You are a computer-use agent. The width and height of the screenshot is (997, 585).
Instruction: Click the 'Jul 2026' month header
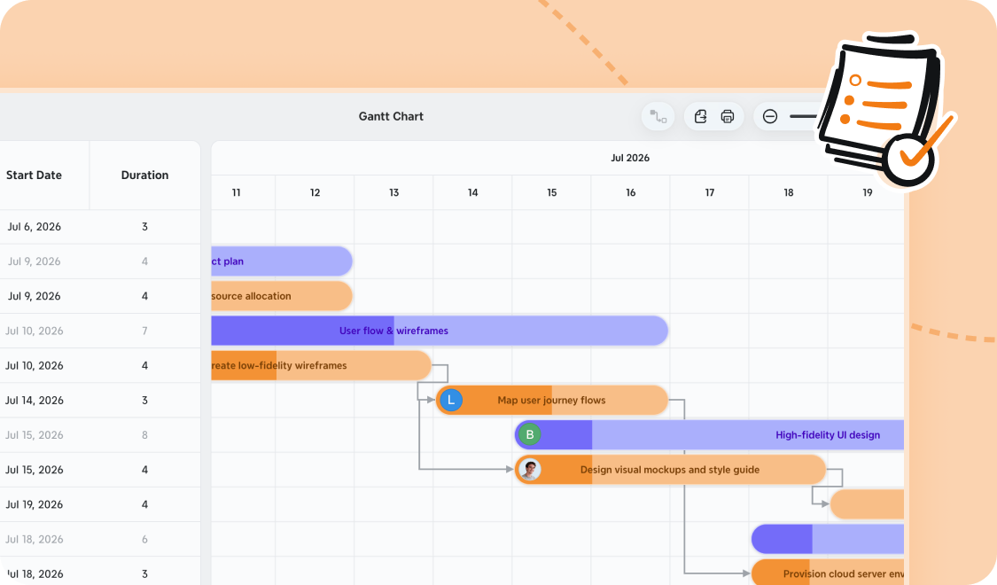click(630, 158)
